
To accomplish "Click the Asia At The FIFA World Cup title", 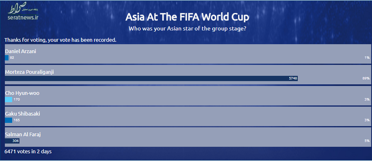I will (x=187, y=17).
